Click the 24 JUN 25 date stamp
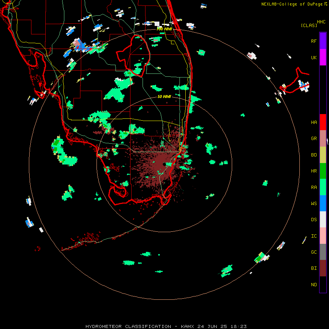This screenshot has width=329, height=329. click(x=212, y=326)
